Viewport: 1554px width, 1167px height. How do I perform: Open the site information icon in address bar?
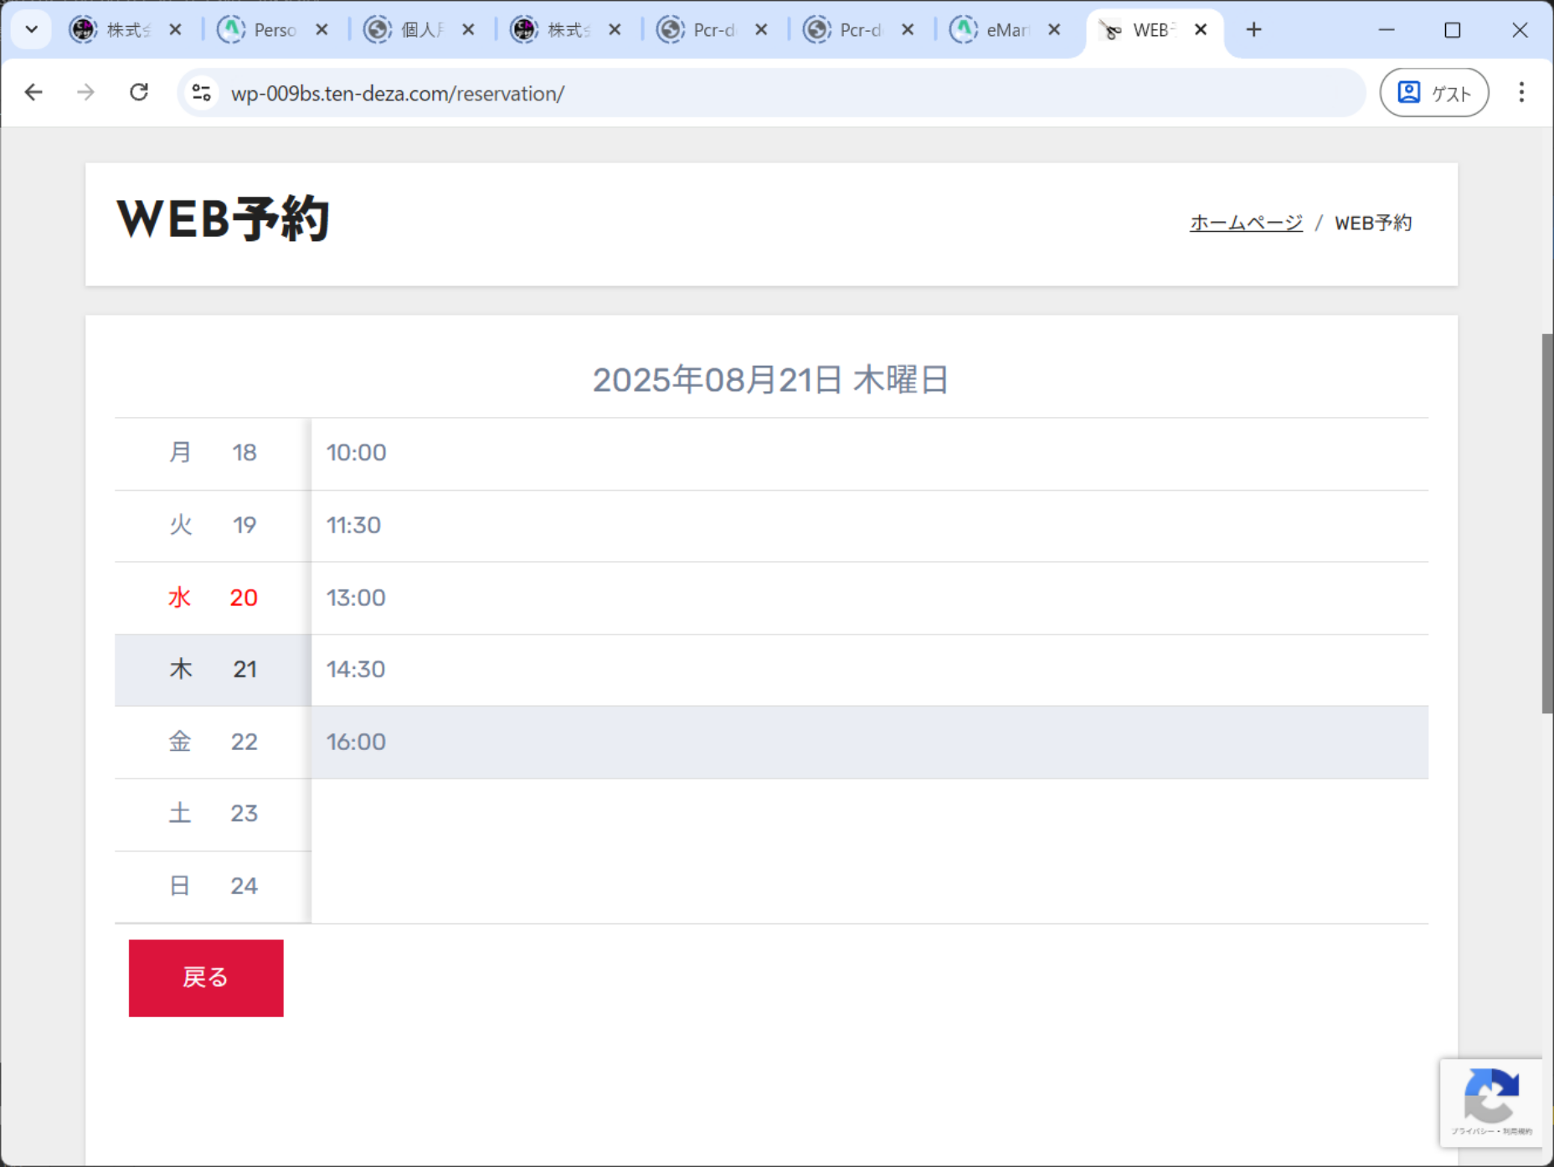(x=201, y=92)
